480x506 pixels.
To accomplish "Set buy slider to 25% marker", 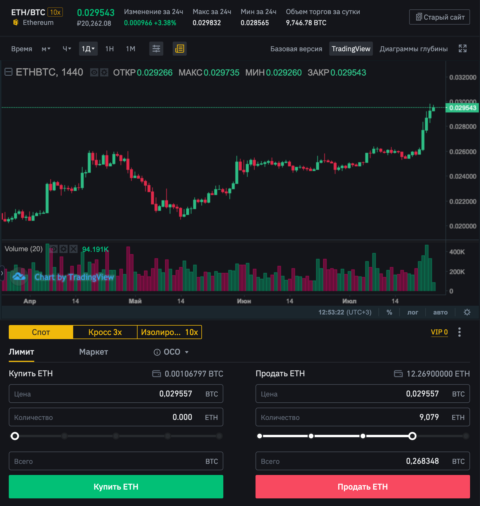I will coord(64,436).
